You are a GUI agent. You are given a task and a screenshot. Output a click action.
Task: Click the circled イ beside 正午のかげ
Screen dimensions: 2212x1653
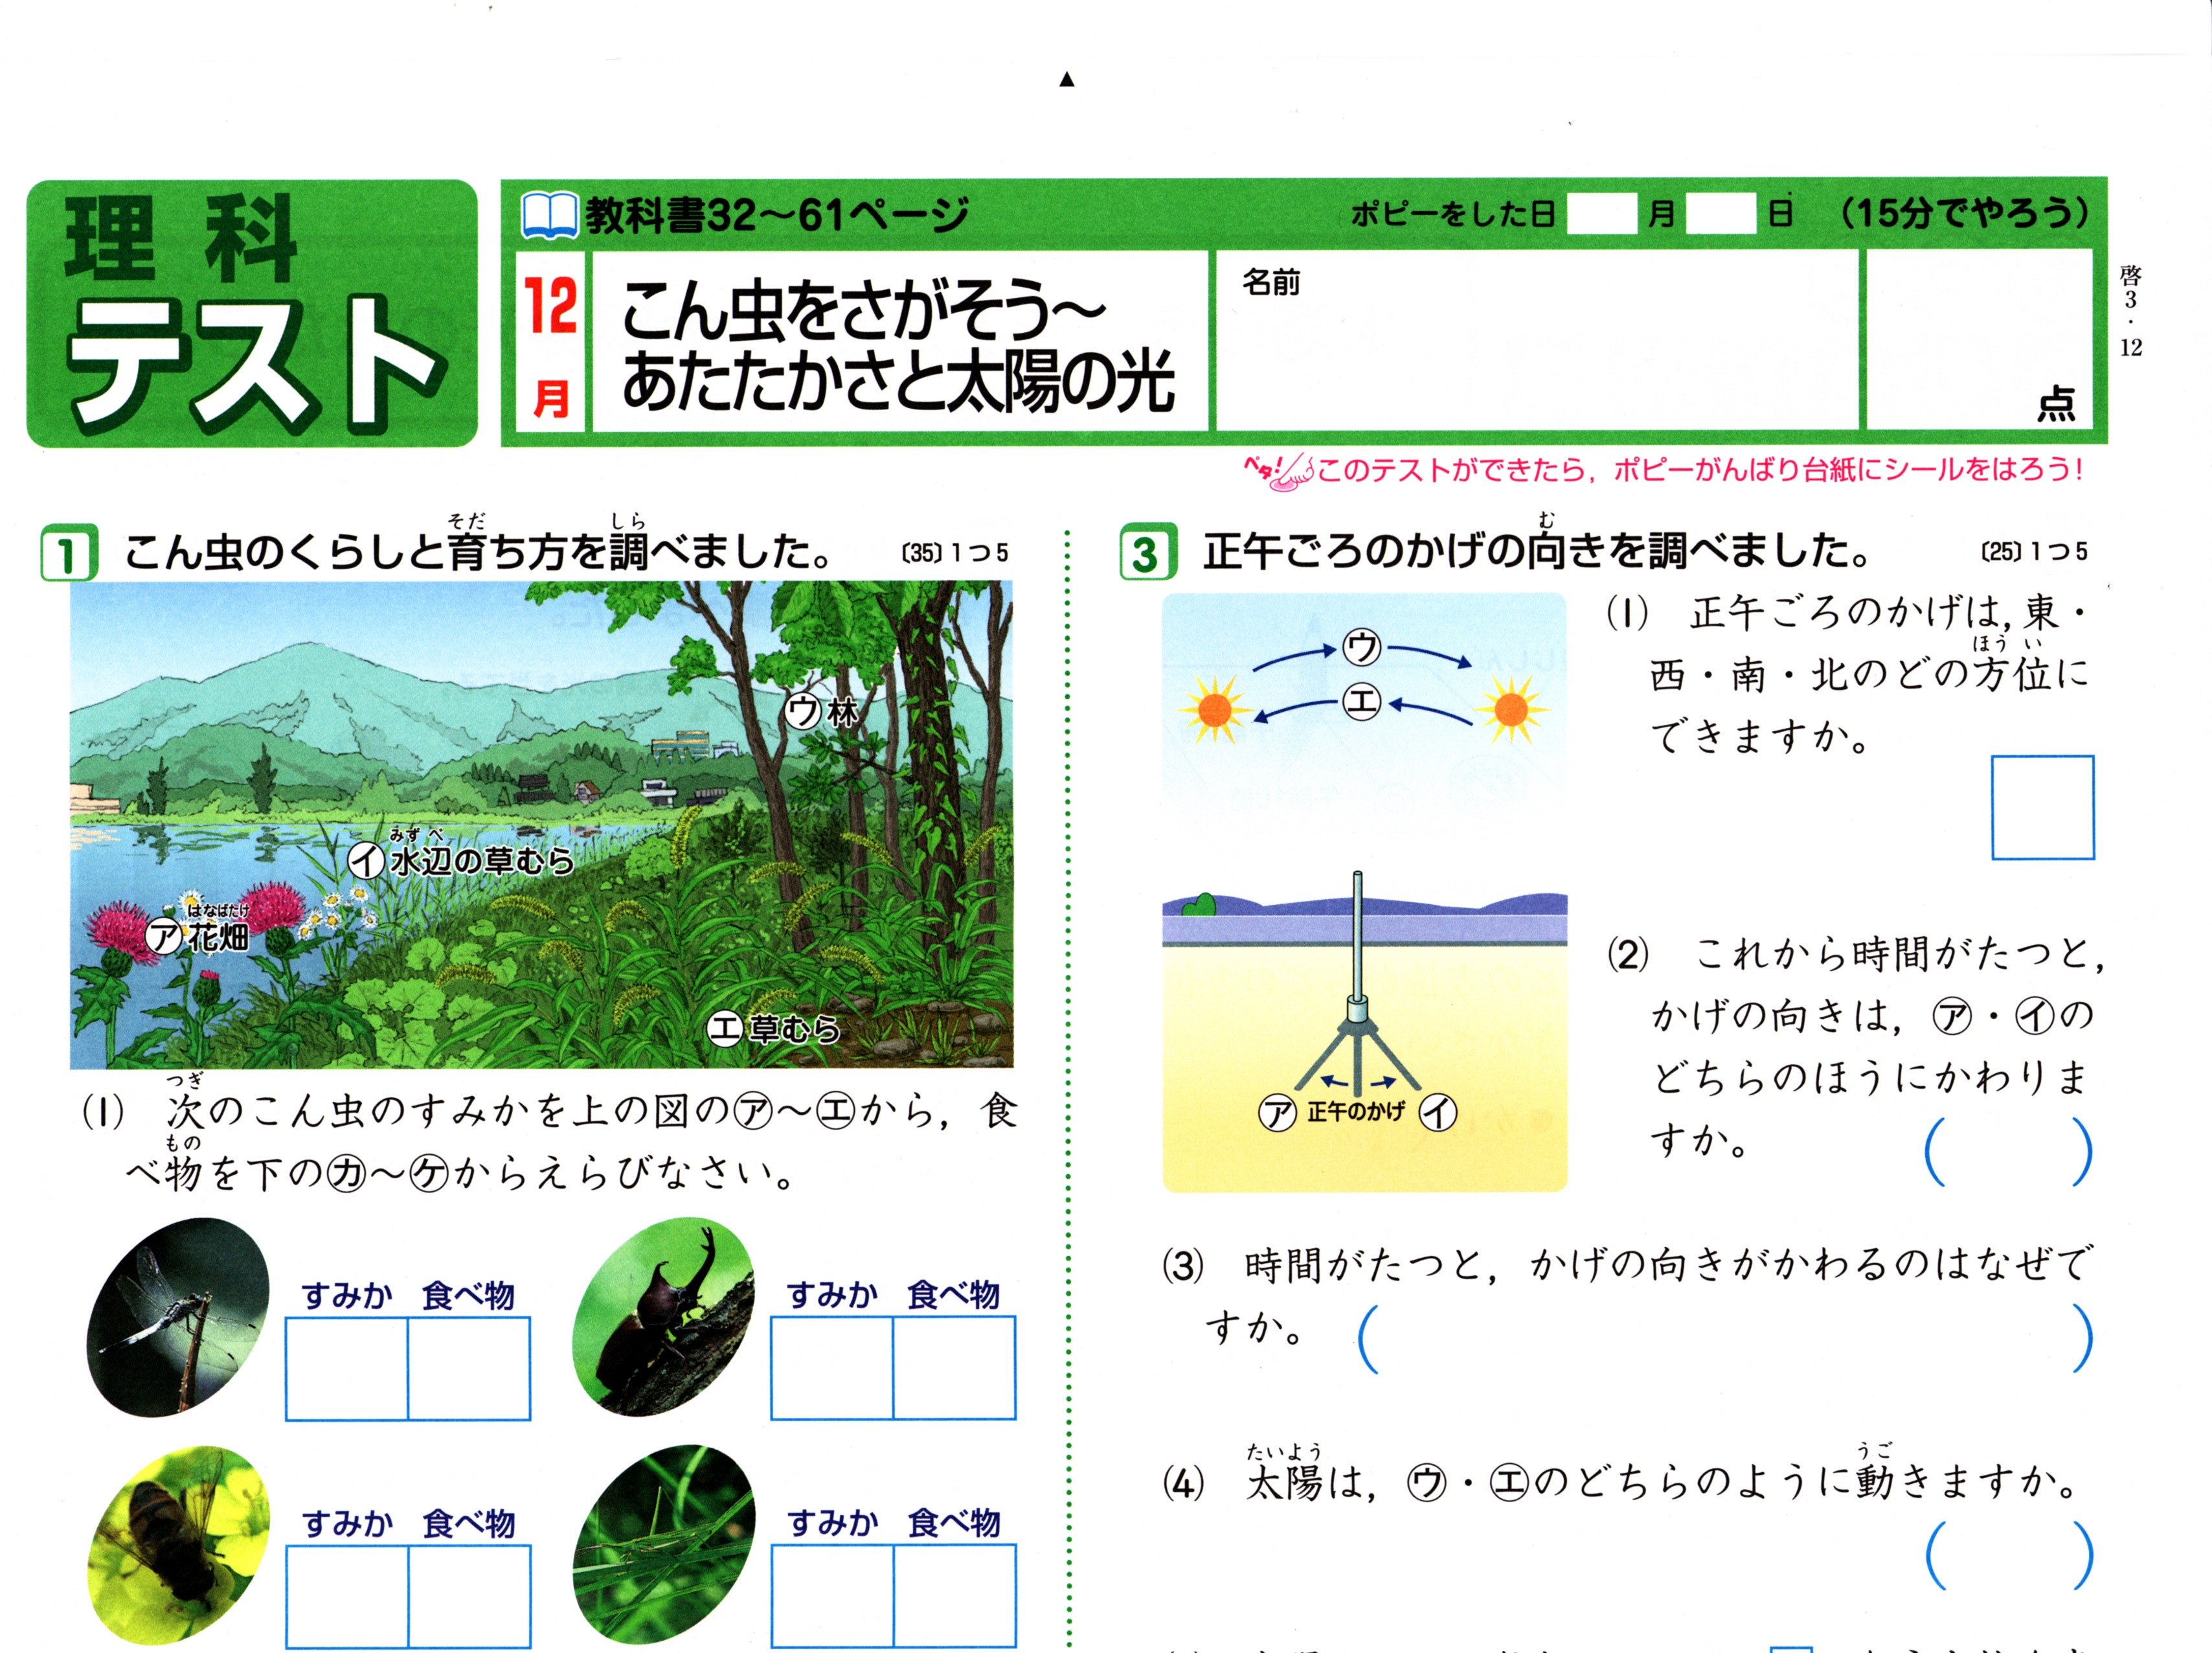pyautogui.click(x=1438, y=1112)
